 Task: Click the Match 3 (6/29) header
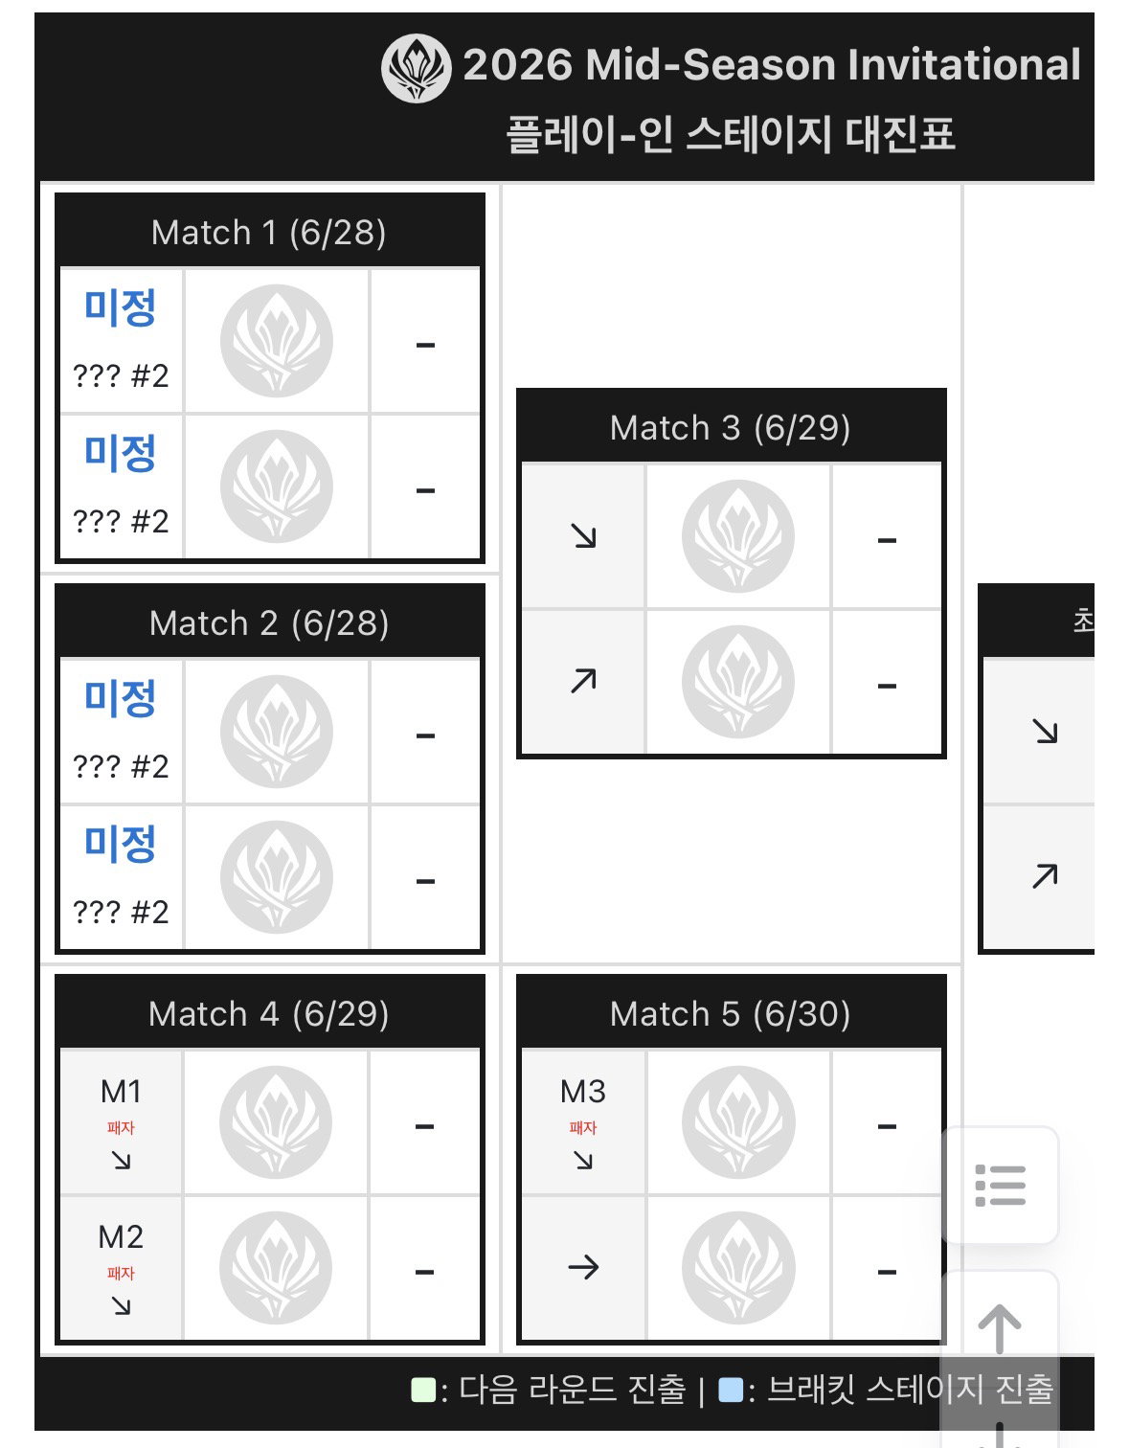(x=731, y=427)
